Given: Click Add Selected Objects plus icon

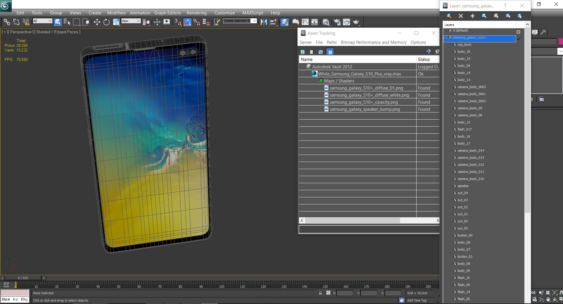Looking at the screenshot, I should coord(472,16).
